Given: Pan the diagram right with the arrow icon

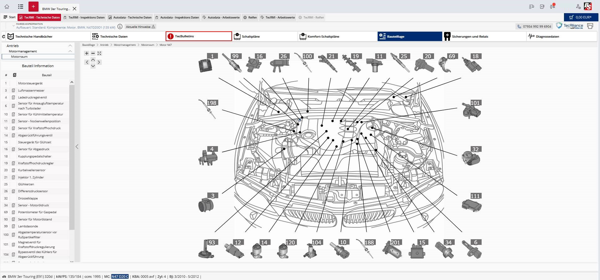Looking at the screenshot, I should click(x=99, y=62).
